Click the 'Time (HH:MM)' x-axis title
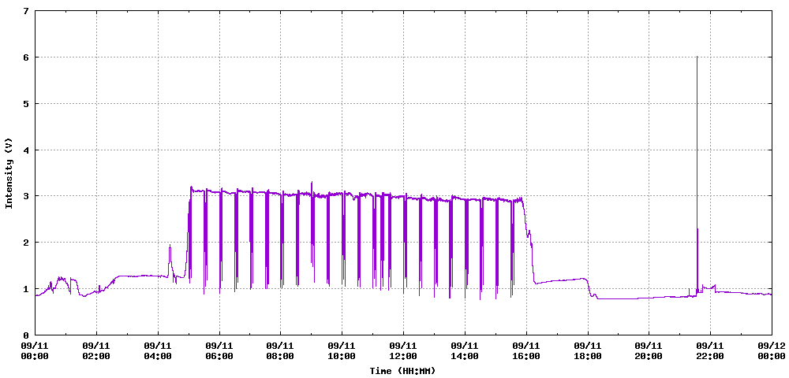The height and width of the screenshot is (378, 789). [x=403, y=371]
